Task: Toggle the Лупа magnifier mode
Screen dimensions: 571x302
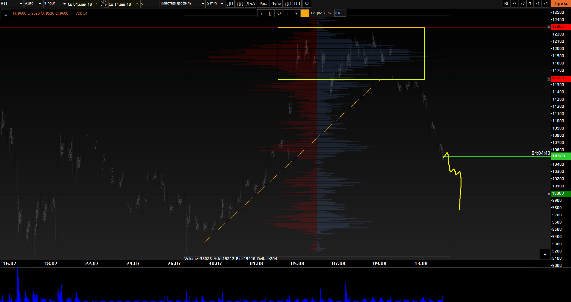Action: pos(276,4)
